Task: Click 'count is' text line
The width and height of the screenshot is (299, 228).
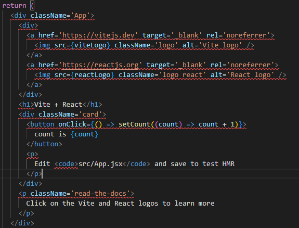Action: click(x=50, y=134)
